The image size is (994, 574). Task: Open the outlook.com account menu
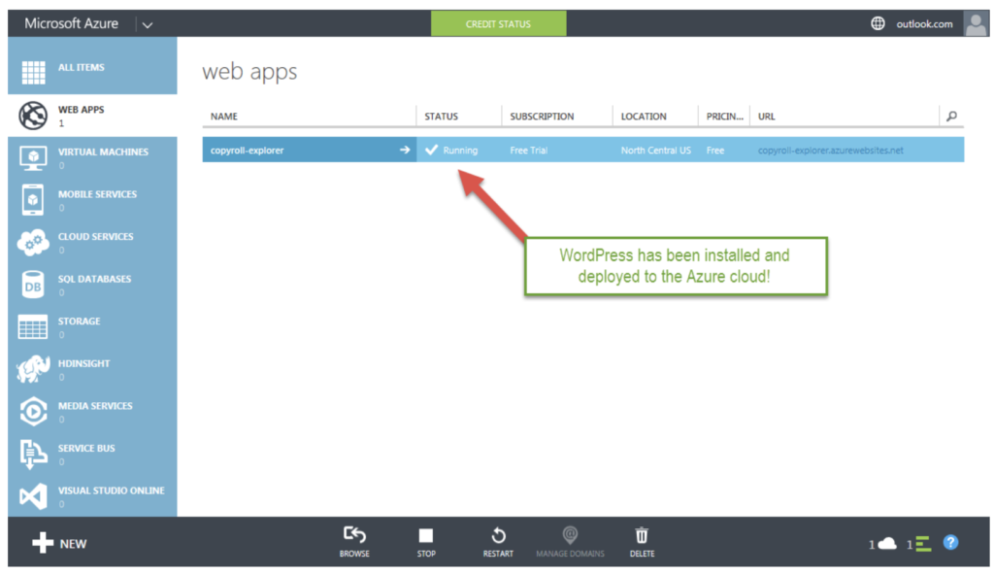click(x=924, y=24)
